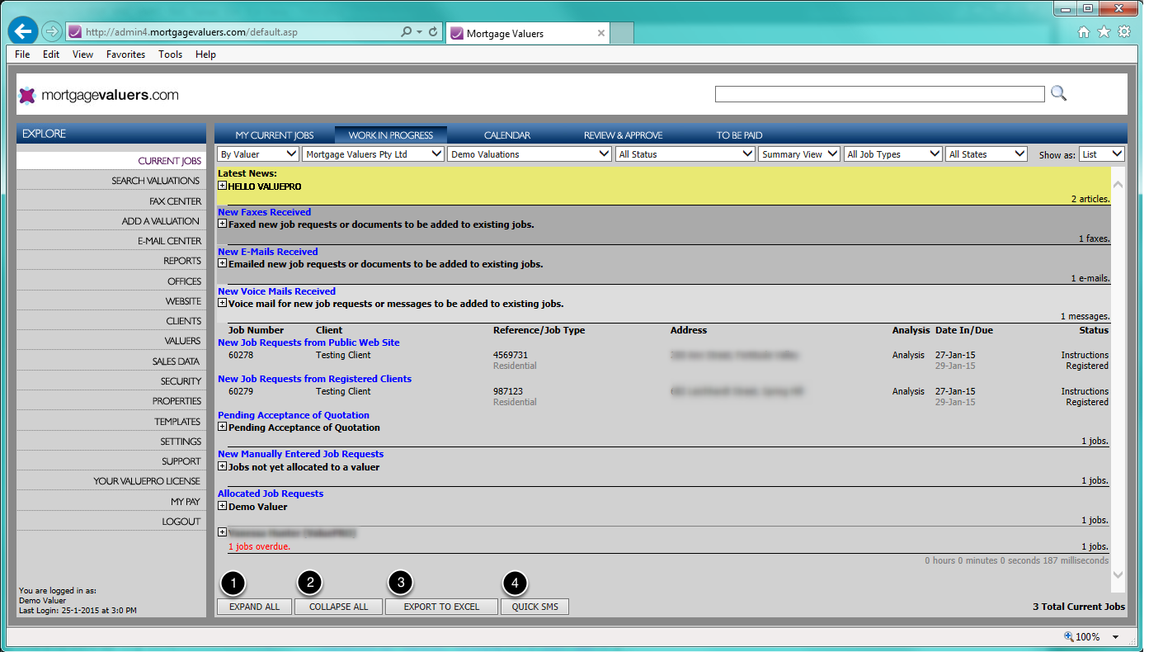Image resolution: width=1163 pixels, height=652 pixels.
Task: Switch to the Review & Approve tab
Action: tap(624, 135)
